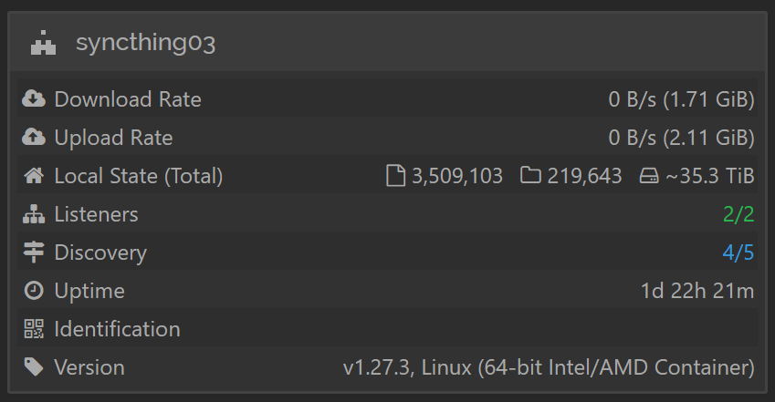This screenshot has height=402, width=775.
Task: Click the Download Rate cloud icon
Action: tap(34, 98)
